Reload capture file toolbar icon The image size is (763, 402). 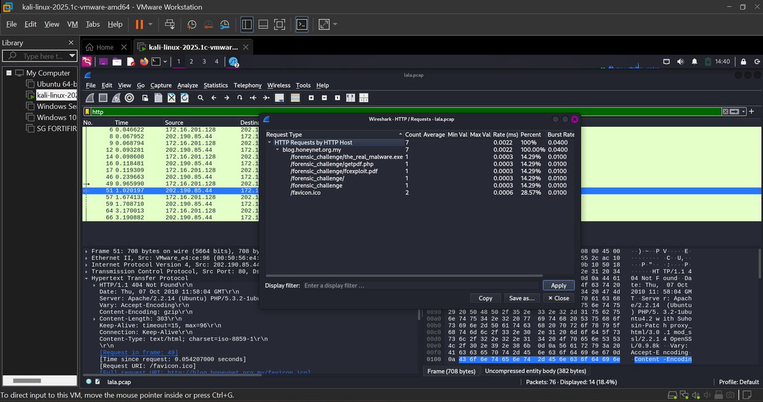[184, 98]
